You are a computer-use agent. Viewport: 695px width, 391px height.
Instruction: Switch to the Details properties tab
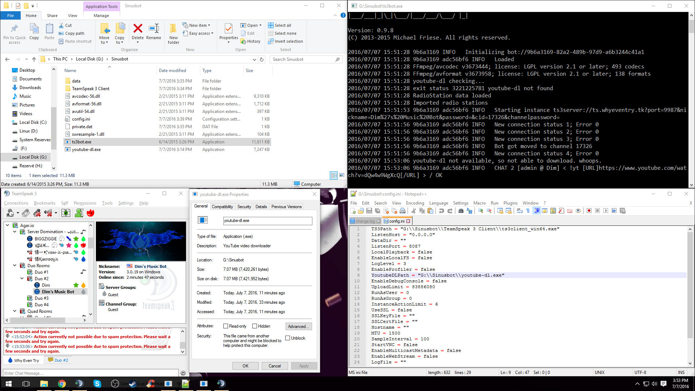pos(261,207)
